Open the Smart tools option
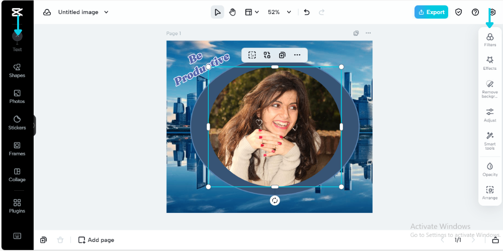 pyautogui.click(x=489, y=140)
